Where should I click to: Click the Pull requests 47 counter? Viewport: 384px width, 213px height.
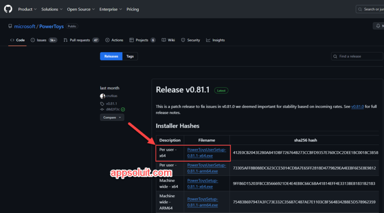[x=96, y=40]
